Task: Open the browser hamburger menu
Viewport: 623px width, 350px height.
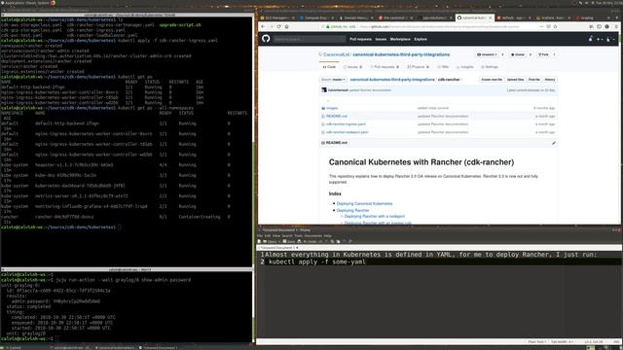Action: [x=616, y=26]
